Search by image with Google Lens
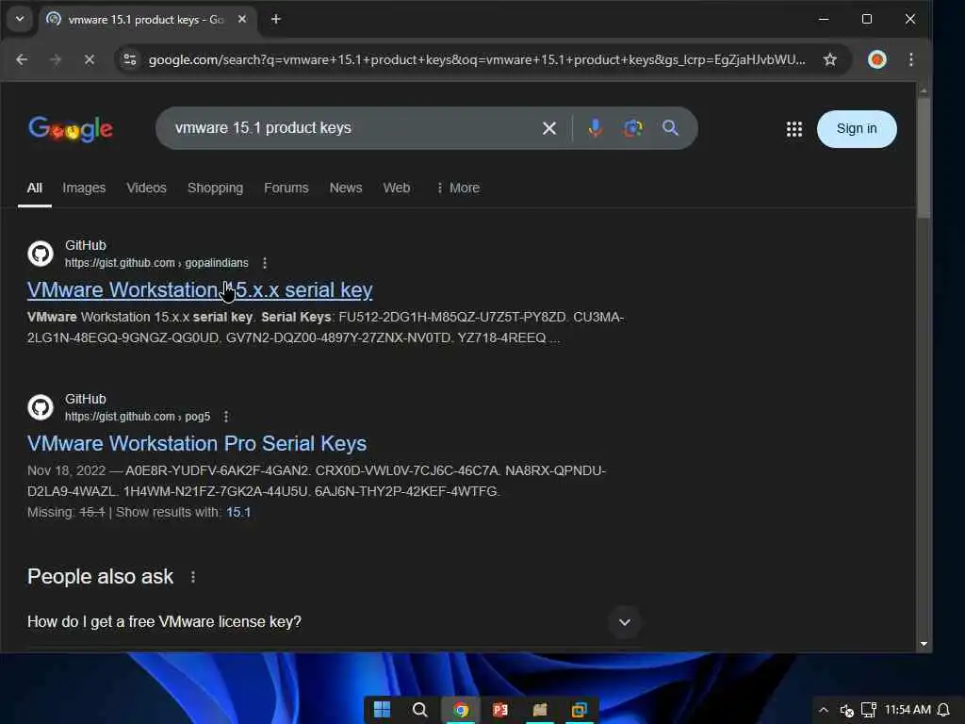The width and height of the screenshot is (965, 724). coord(632,128)
